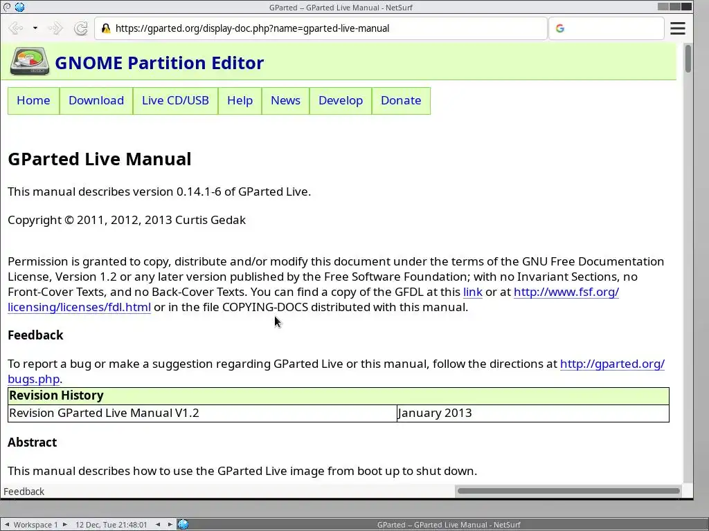
Task: Click the copyright line '2011, 2012, 2013 Curtis Gedak'
Action: pos(127,220)
